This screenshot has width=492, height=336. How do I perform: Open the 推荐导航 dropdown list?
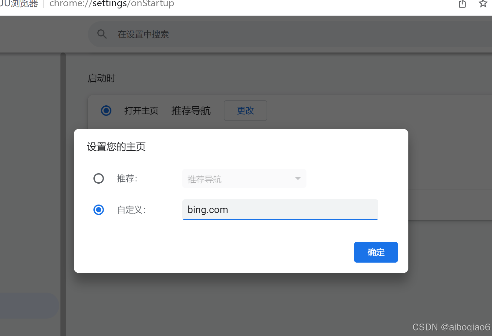tap(244, 178)
